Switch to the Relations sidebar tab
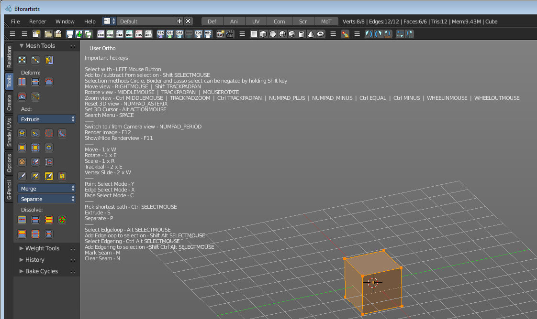The image size is (537, 319). (x=9, y=56)
